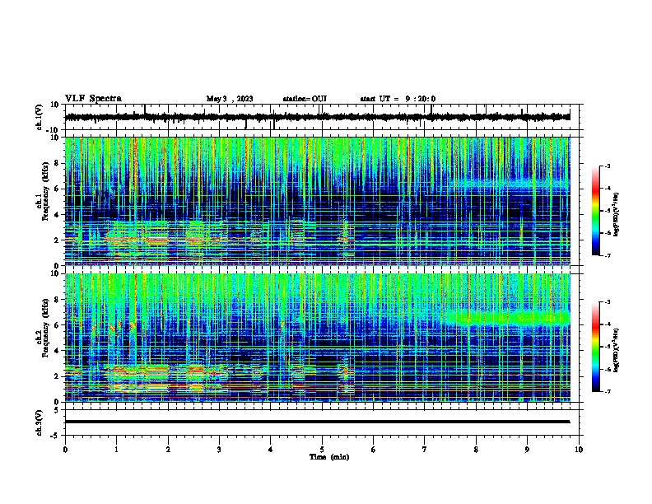Click the "8" tick on the time axis
This screenshot has width=652, height=504.
pyautogui.click(x=476, y=450)
